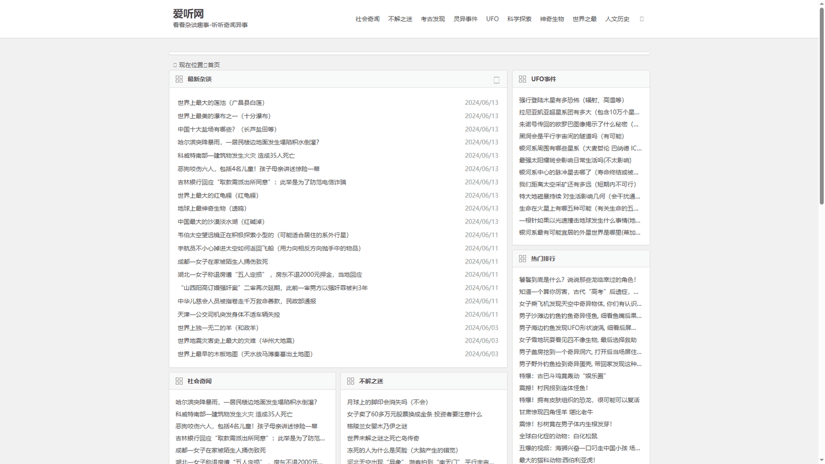Viewport: 825px width, 464px height.
Task: Open article 世界上独一无二的羊（和政羊）
Action: 218,328
